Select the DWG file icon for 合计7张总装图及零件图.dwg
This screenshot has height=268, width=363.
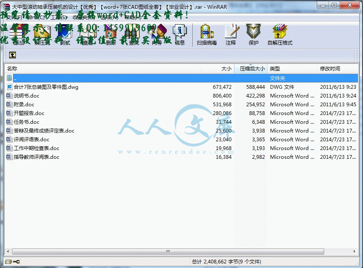click(10, 87)
